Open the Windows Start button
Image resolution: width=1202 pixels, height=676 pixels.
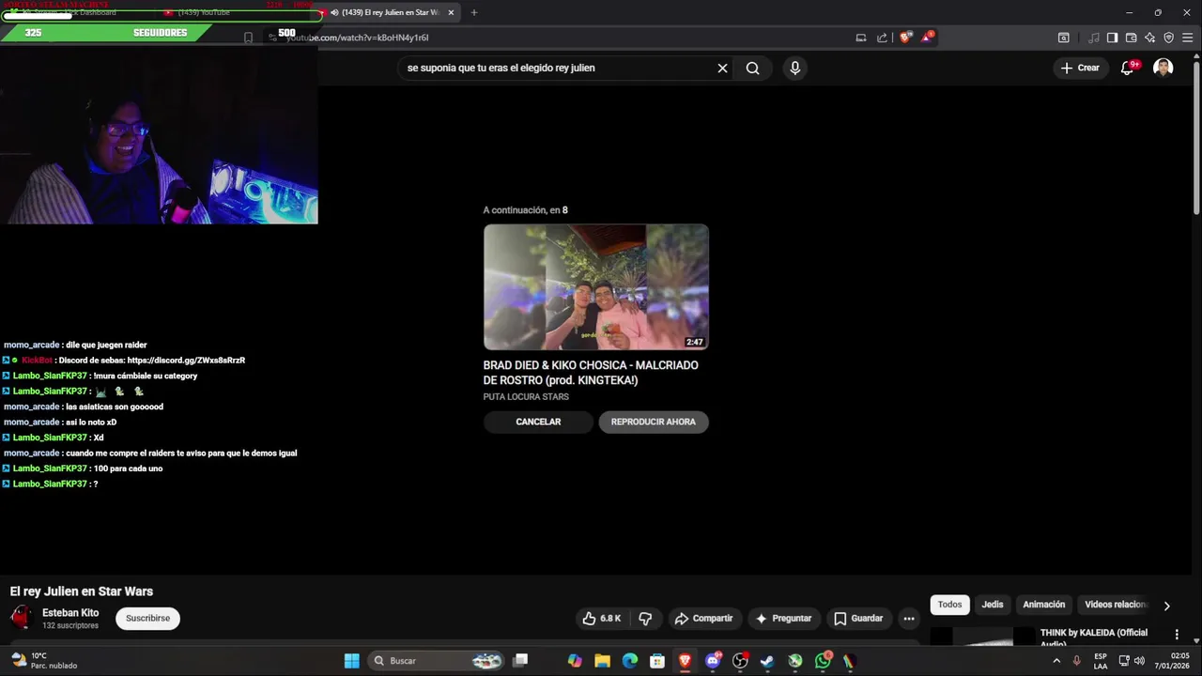(x=351, y=661)
